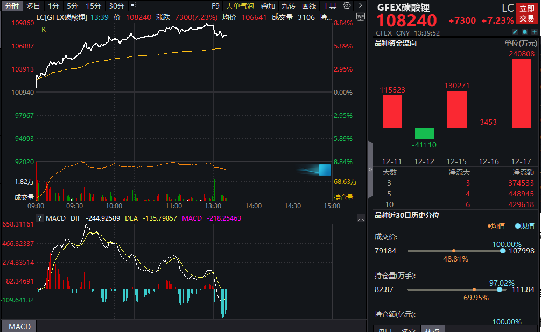Select the 15分 period tab
The image size is (541, 332).
pyautogui.click(x=93, y=6)
